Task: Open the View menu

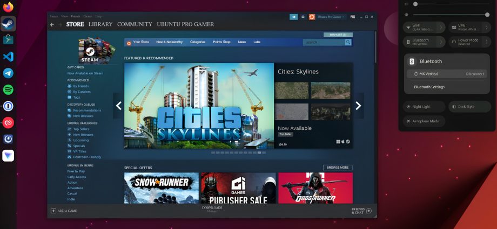Action: pyautogui.click(x=64, y=17)
